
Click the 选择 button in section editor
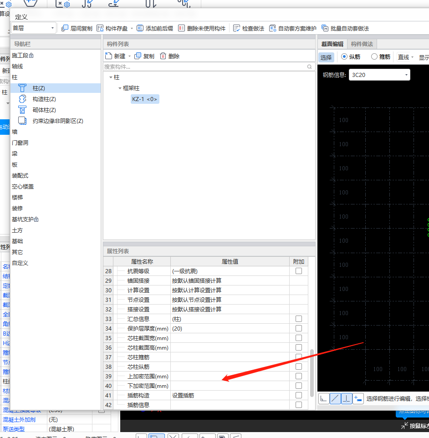click(x=326, y=57)
